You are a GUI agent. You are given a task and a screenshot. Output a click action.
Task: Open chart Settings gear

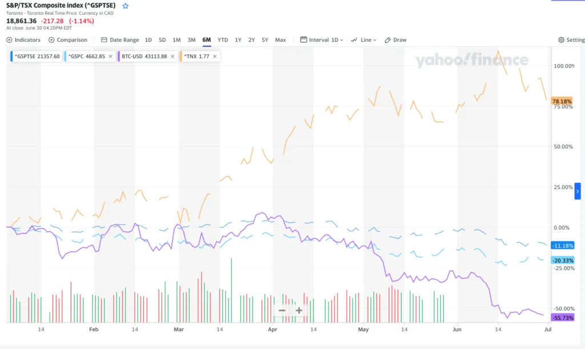coord(571,40)
